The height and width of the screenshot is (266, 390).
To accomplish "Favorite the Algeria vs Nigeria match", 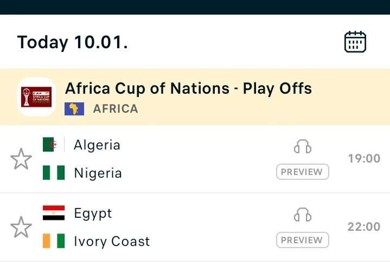I will 21,159.
